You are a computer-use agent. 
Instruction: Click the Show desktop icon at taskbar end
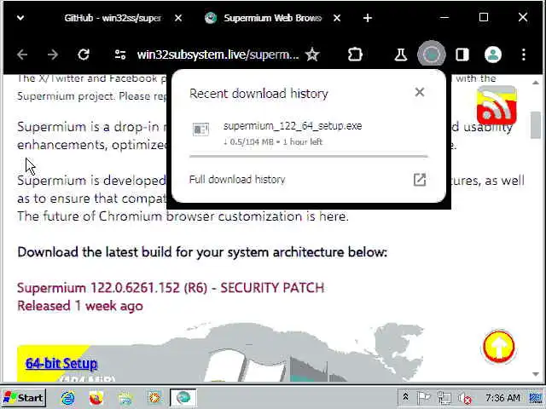coord(536,398)
